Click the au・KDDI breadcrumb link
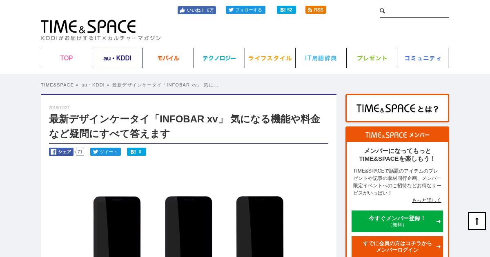The image size is (490, 257). (x=93, y=85)
